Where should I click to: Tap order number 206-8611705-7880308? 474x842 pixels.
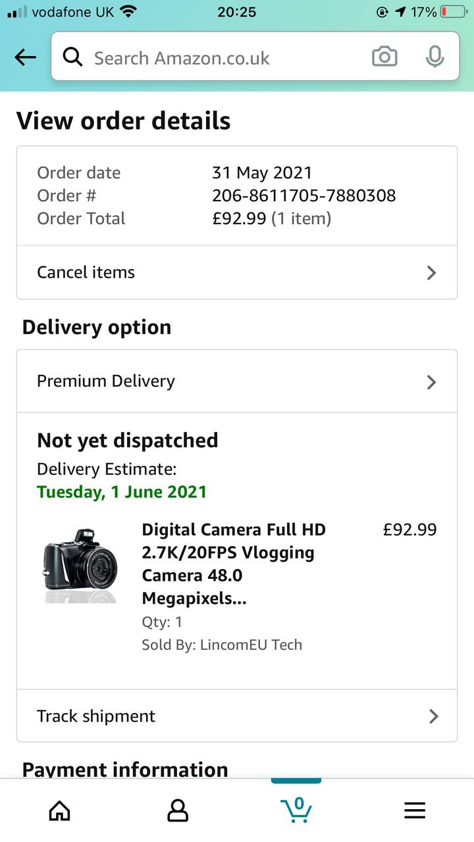click(303, 195)
